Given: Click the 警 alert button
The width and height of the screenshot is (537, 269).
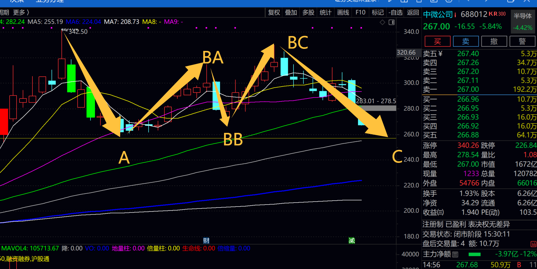Looking at the screenshot, I should coord(522,41).
